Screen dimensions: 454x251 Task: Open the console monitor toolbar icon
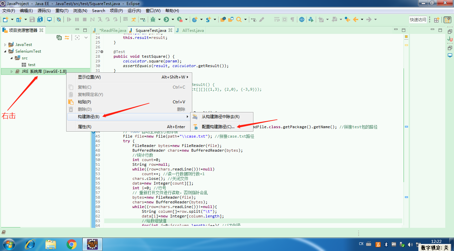coord(49,19)
